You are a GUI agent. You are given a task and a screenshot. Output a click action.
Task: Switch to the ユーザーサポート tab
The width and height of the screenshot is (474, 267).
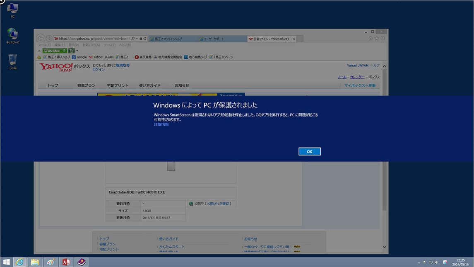click(x=222, y=39)
